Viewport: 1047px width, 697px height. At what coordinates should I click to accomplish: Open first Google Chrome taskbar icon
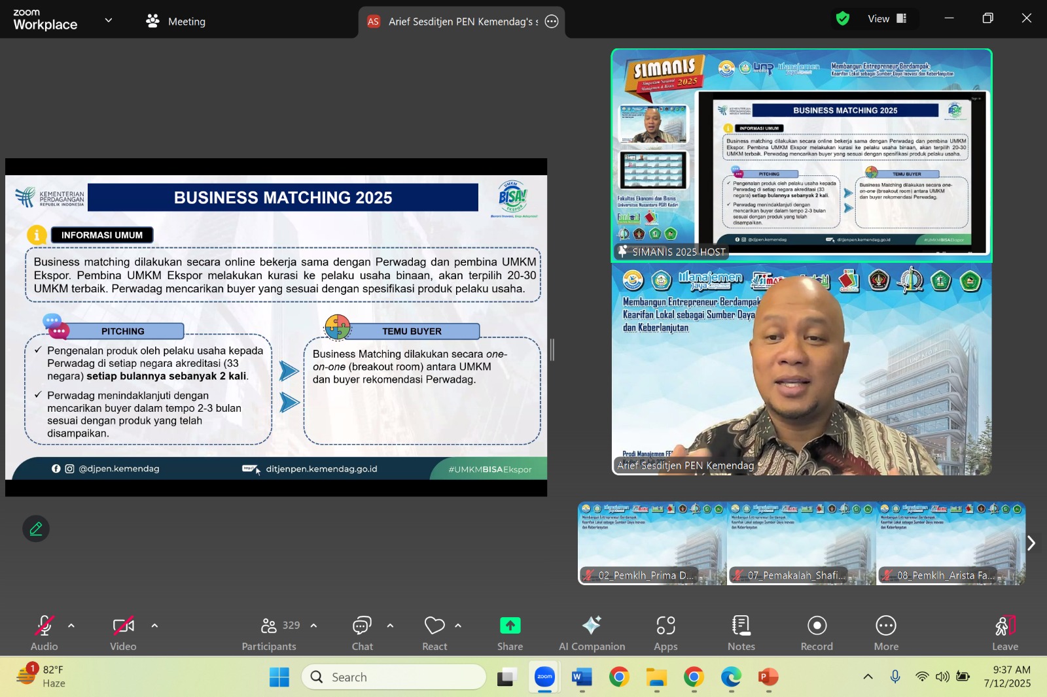619,677
